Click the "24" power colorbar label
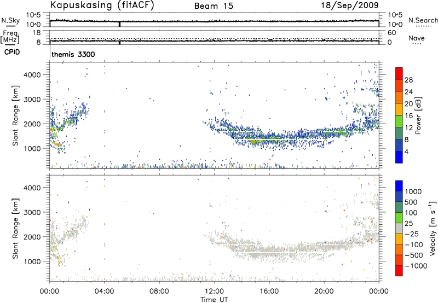The width and height of the screenshot is (438, 303). pos(408,92)
